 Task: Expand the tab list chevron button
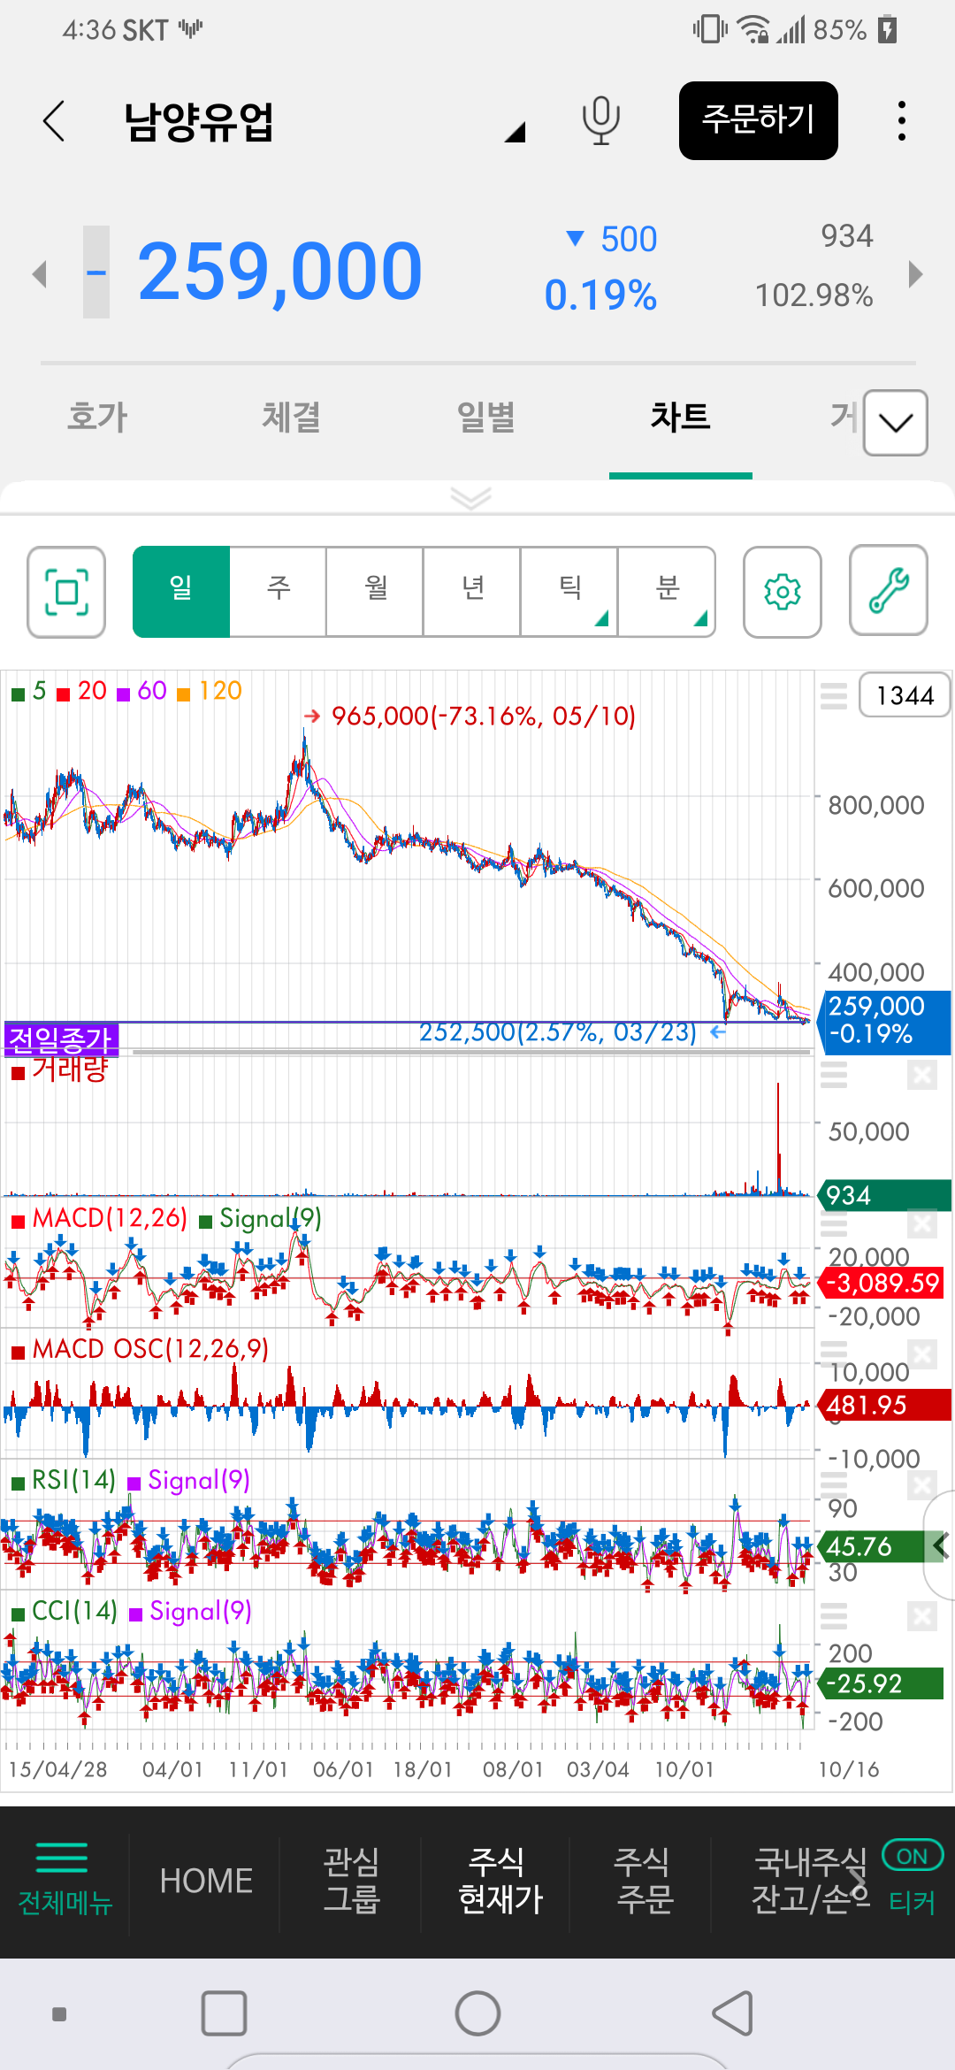896,423
